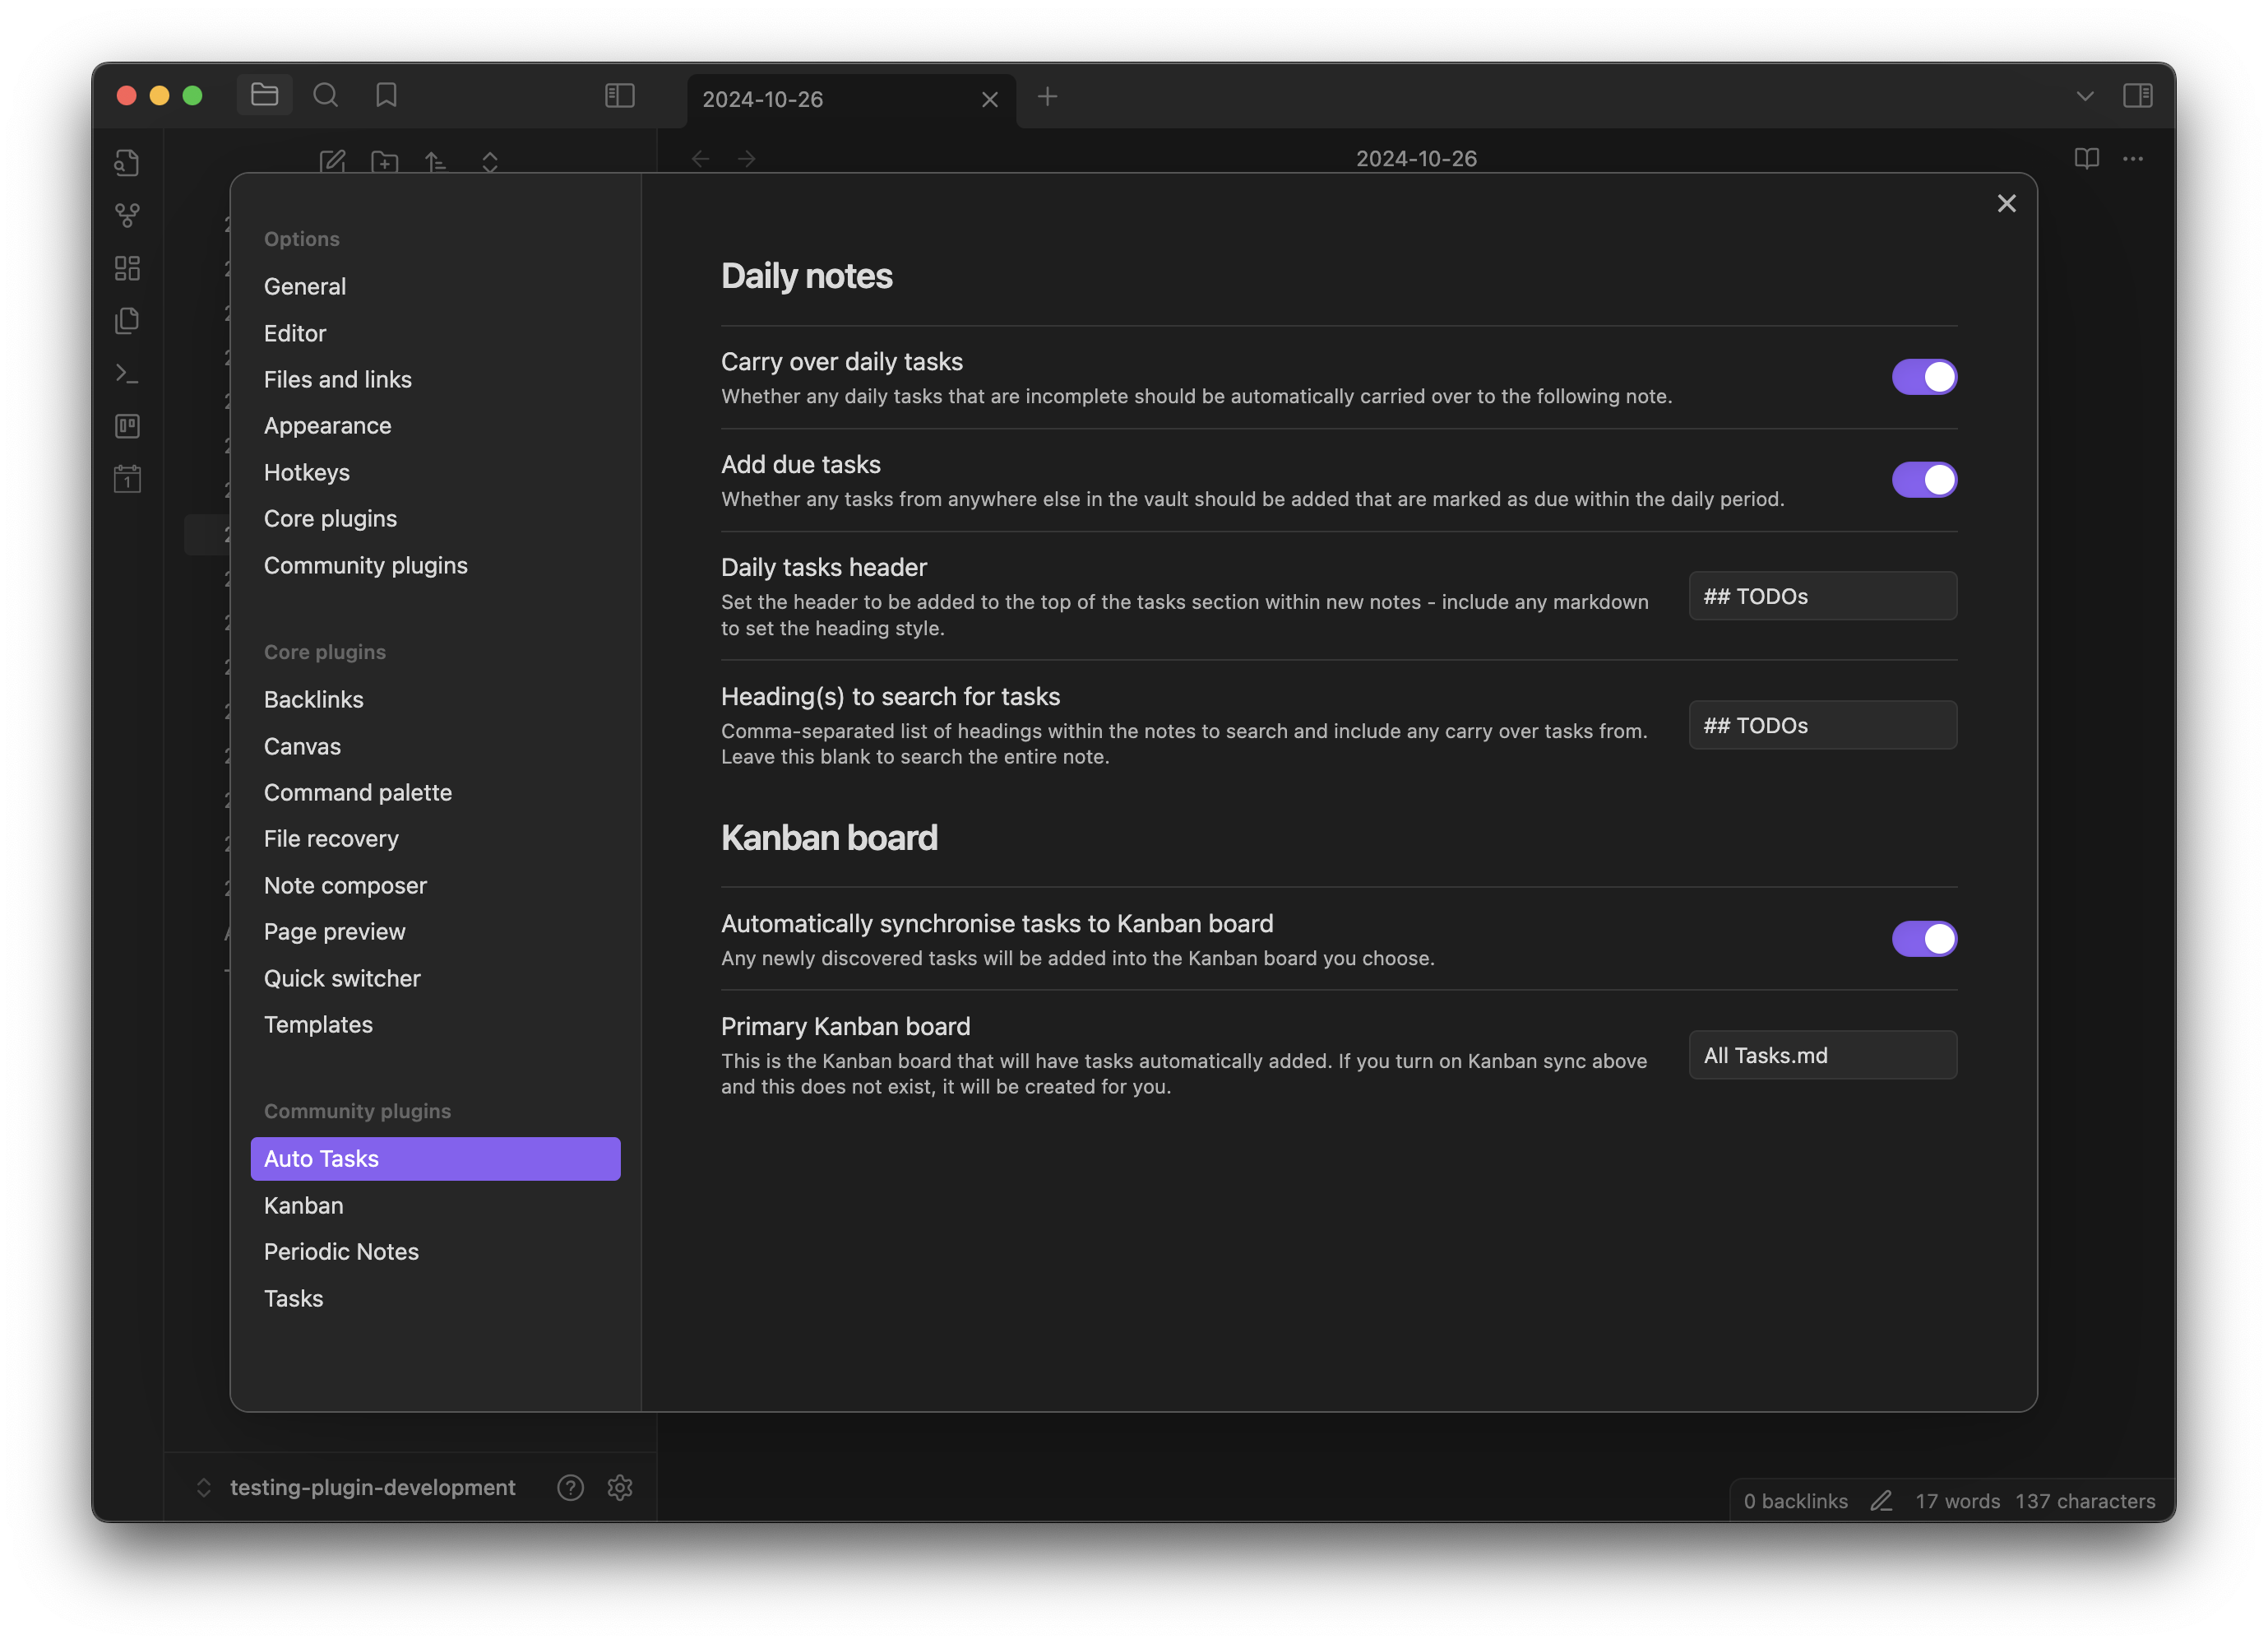Toggle reading view with the book icon
This screenshot has height=1644, width=2268.
pos(2086,159)
